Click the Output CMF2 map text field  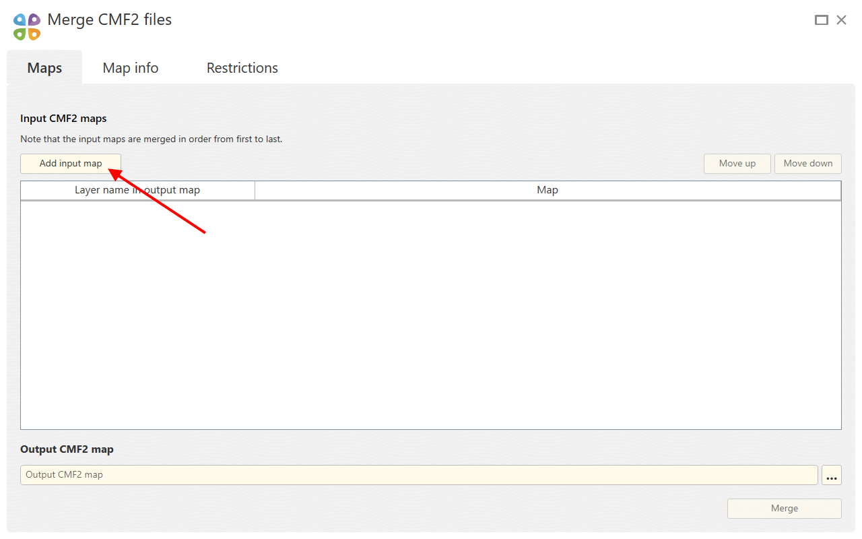pos(419,475)
